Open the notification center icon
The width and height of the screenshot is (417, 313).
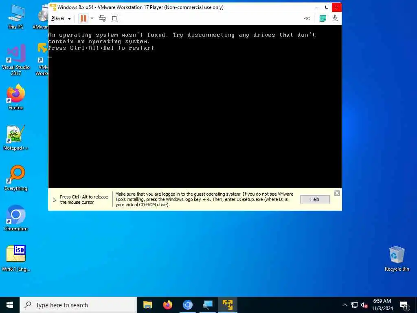pos(404,305)
